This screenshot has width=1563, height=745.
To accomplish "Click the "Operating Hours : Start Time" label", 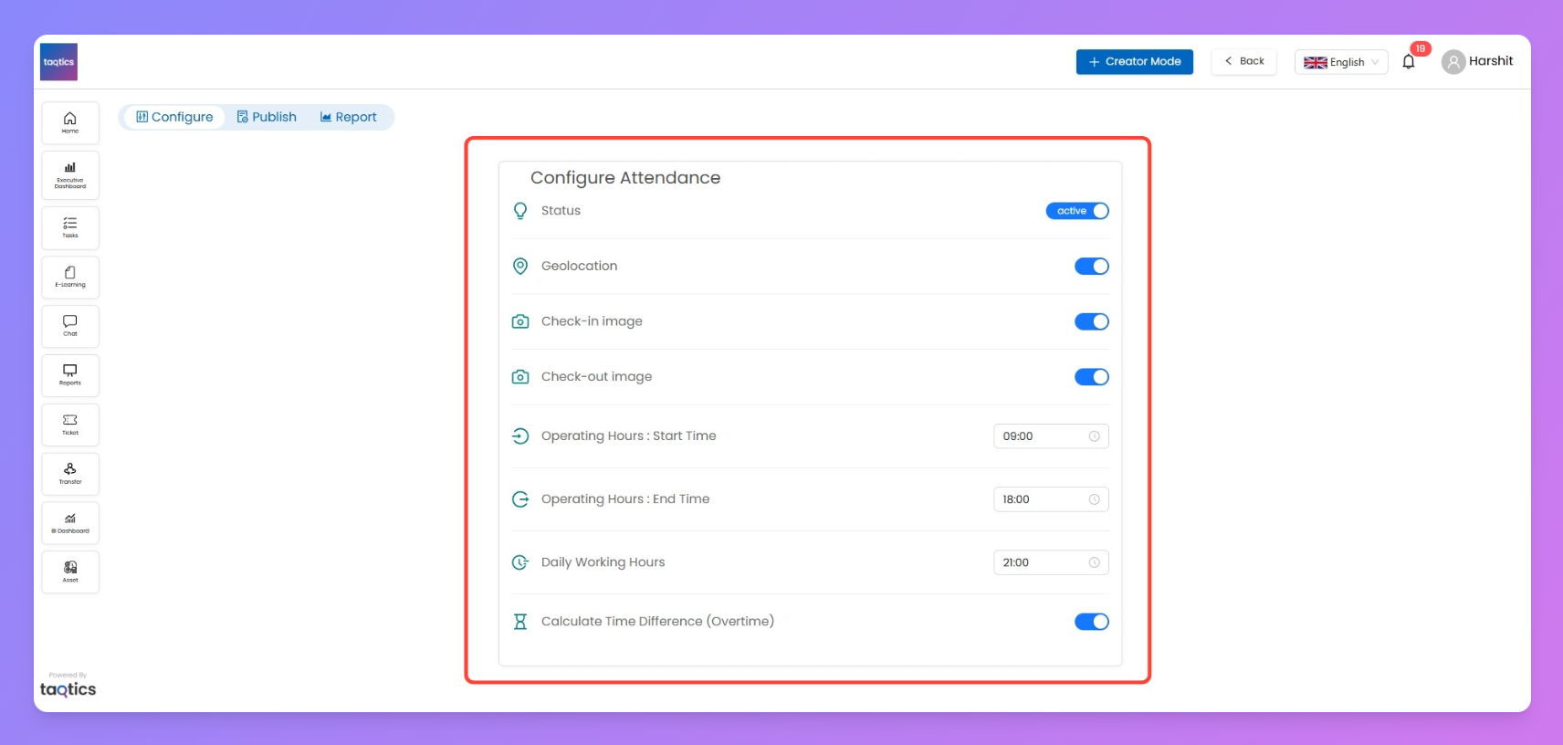I will 628,436.
